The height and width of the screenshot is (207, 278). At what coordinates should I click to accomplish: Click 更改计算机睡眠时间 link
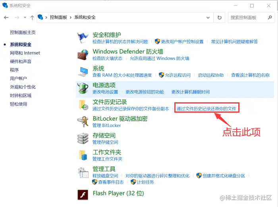tap(191, 92)
